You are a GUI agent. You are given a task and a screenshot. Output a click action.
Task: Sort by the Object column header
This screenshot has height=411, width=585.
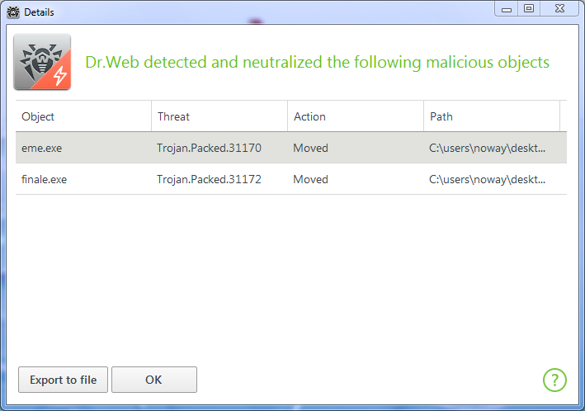point(83,116)
